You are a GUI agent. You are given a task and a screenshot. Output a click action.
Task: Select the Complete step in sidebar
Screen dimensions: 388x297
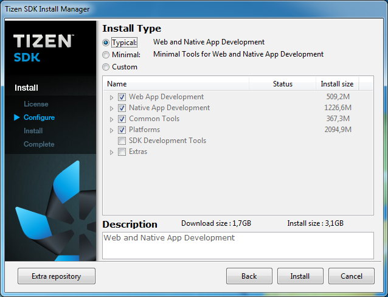click(39, 144)
